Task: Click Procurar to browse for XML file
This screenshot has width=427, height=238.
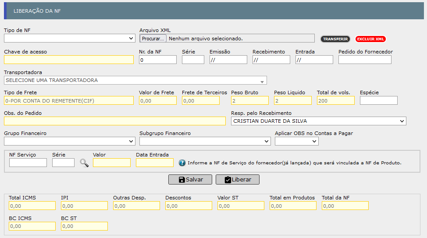Action: coord(153,39)
